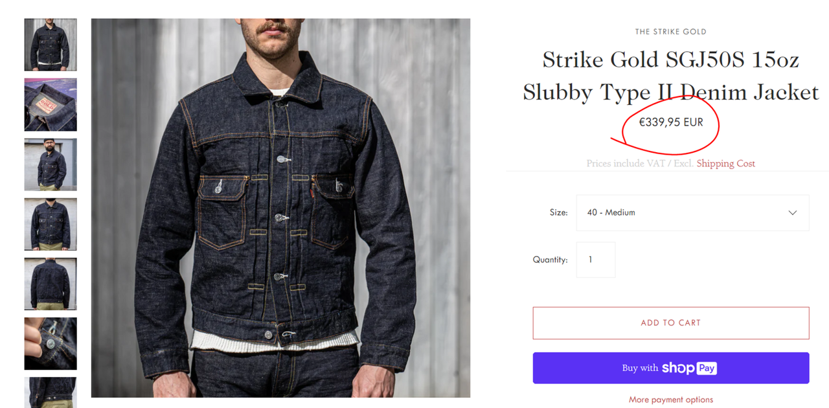Follow the Shipping Cost link
The height and width of the screenshot is (408, 829).
click(x=725, y=163)
